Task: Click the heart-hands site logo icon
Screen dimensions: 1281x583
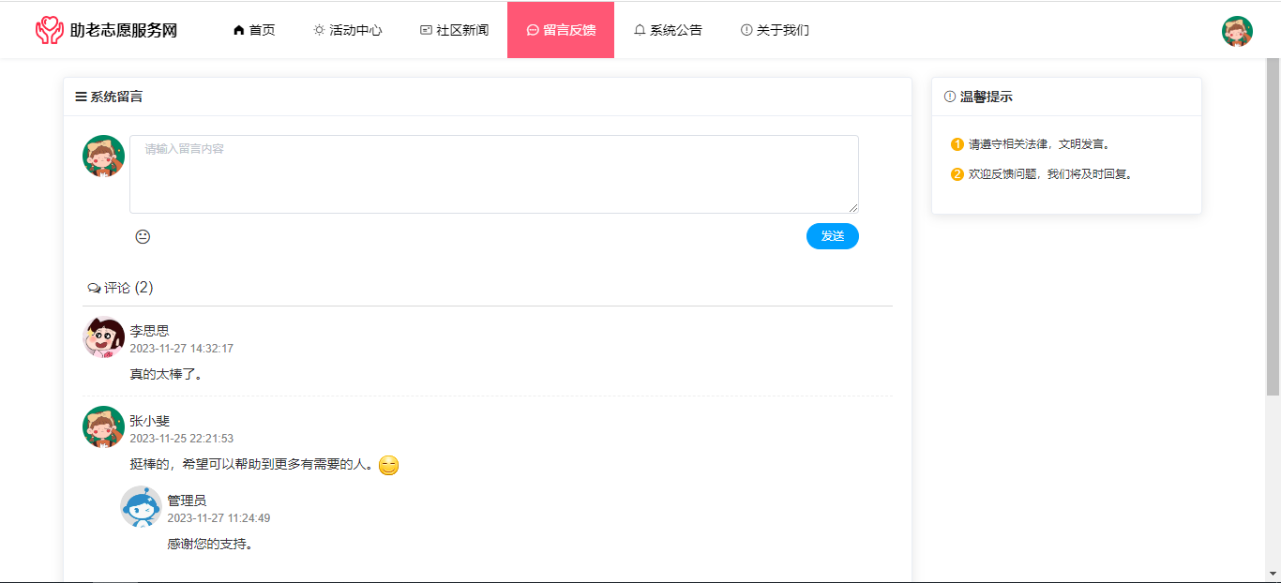Action: [49, 30]
